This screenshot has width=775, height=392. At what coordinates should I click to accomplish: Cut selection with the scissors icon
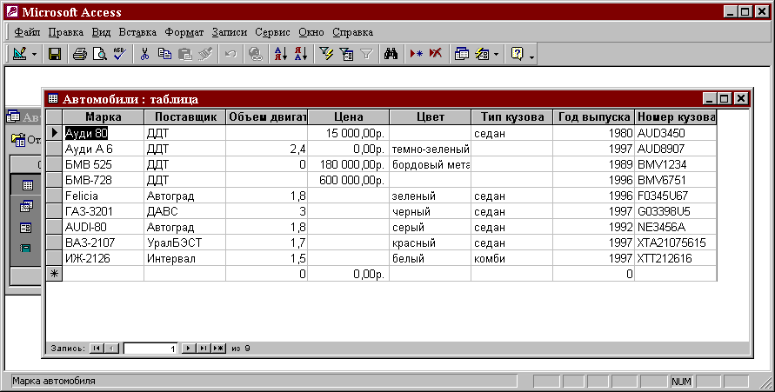(x=144, y=53)
